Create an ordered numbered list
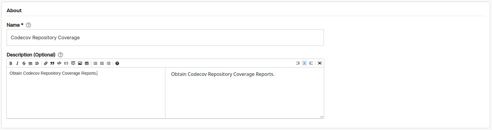Viewport: 492px width, 130px height. tap(102, 63)
